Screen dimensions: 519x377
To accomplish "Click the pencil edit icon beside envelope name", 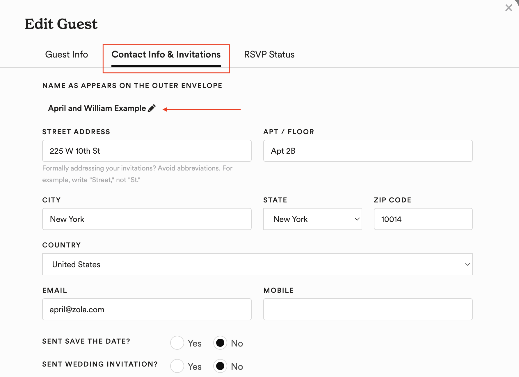I will pos(152,108).
